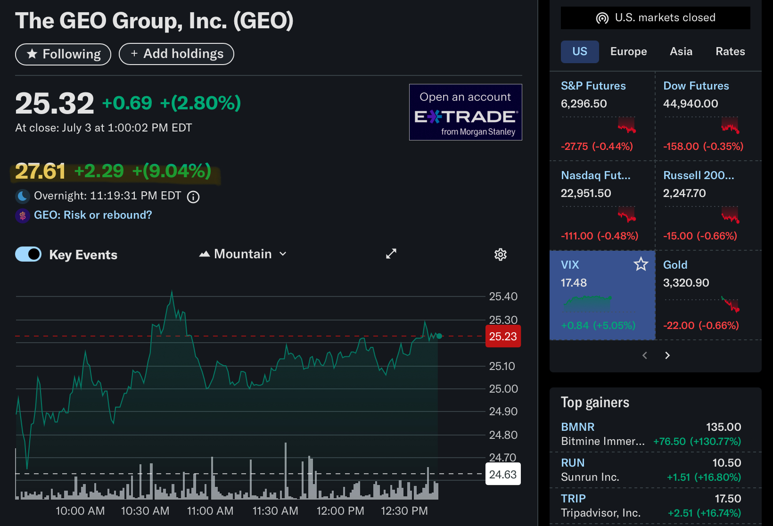This screenshot has width=773, height=526.
Task: Click the Bitmine Immer... company name
Action: pyautogui.click(x=603, y=441)
